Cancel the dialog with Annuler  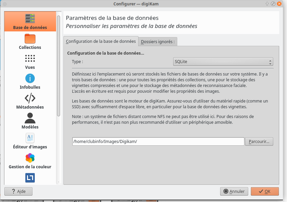point(234,192)
